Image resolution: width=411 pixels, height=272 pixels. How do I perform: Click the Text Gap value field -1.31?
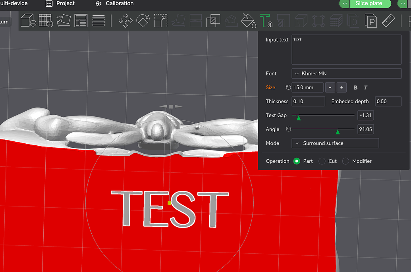365,115
